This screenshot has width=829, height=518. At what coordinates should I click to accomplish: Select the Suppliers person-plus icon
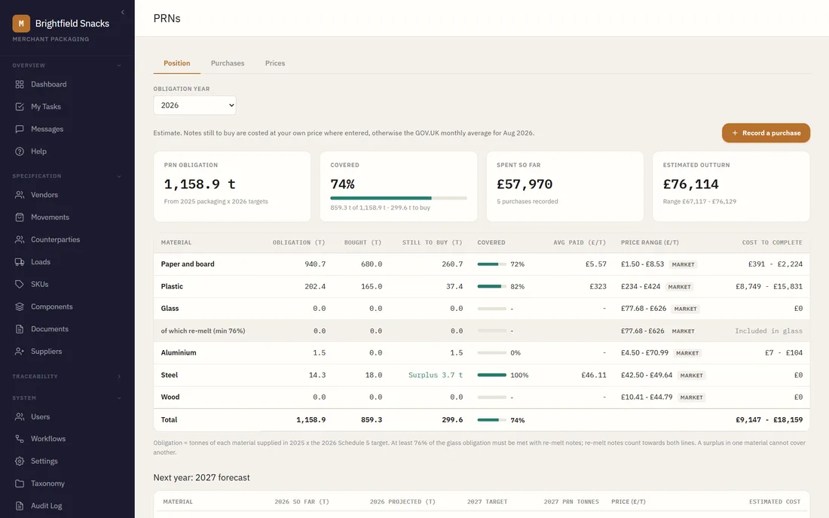[x=20, y=351]
